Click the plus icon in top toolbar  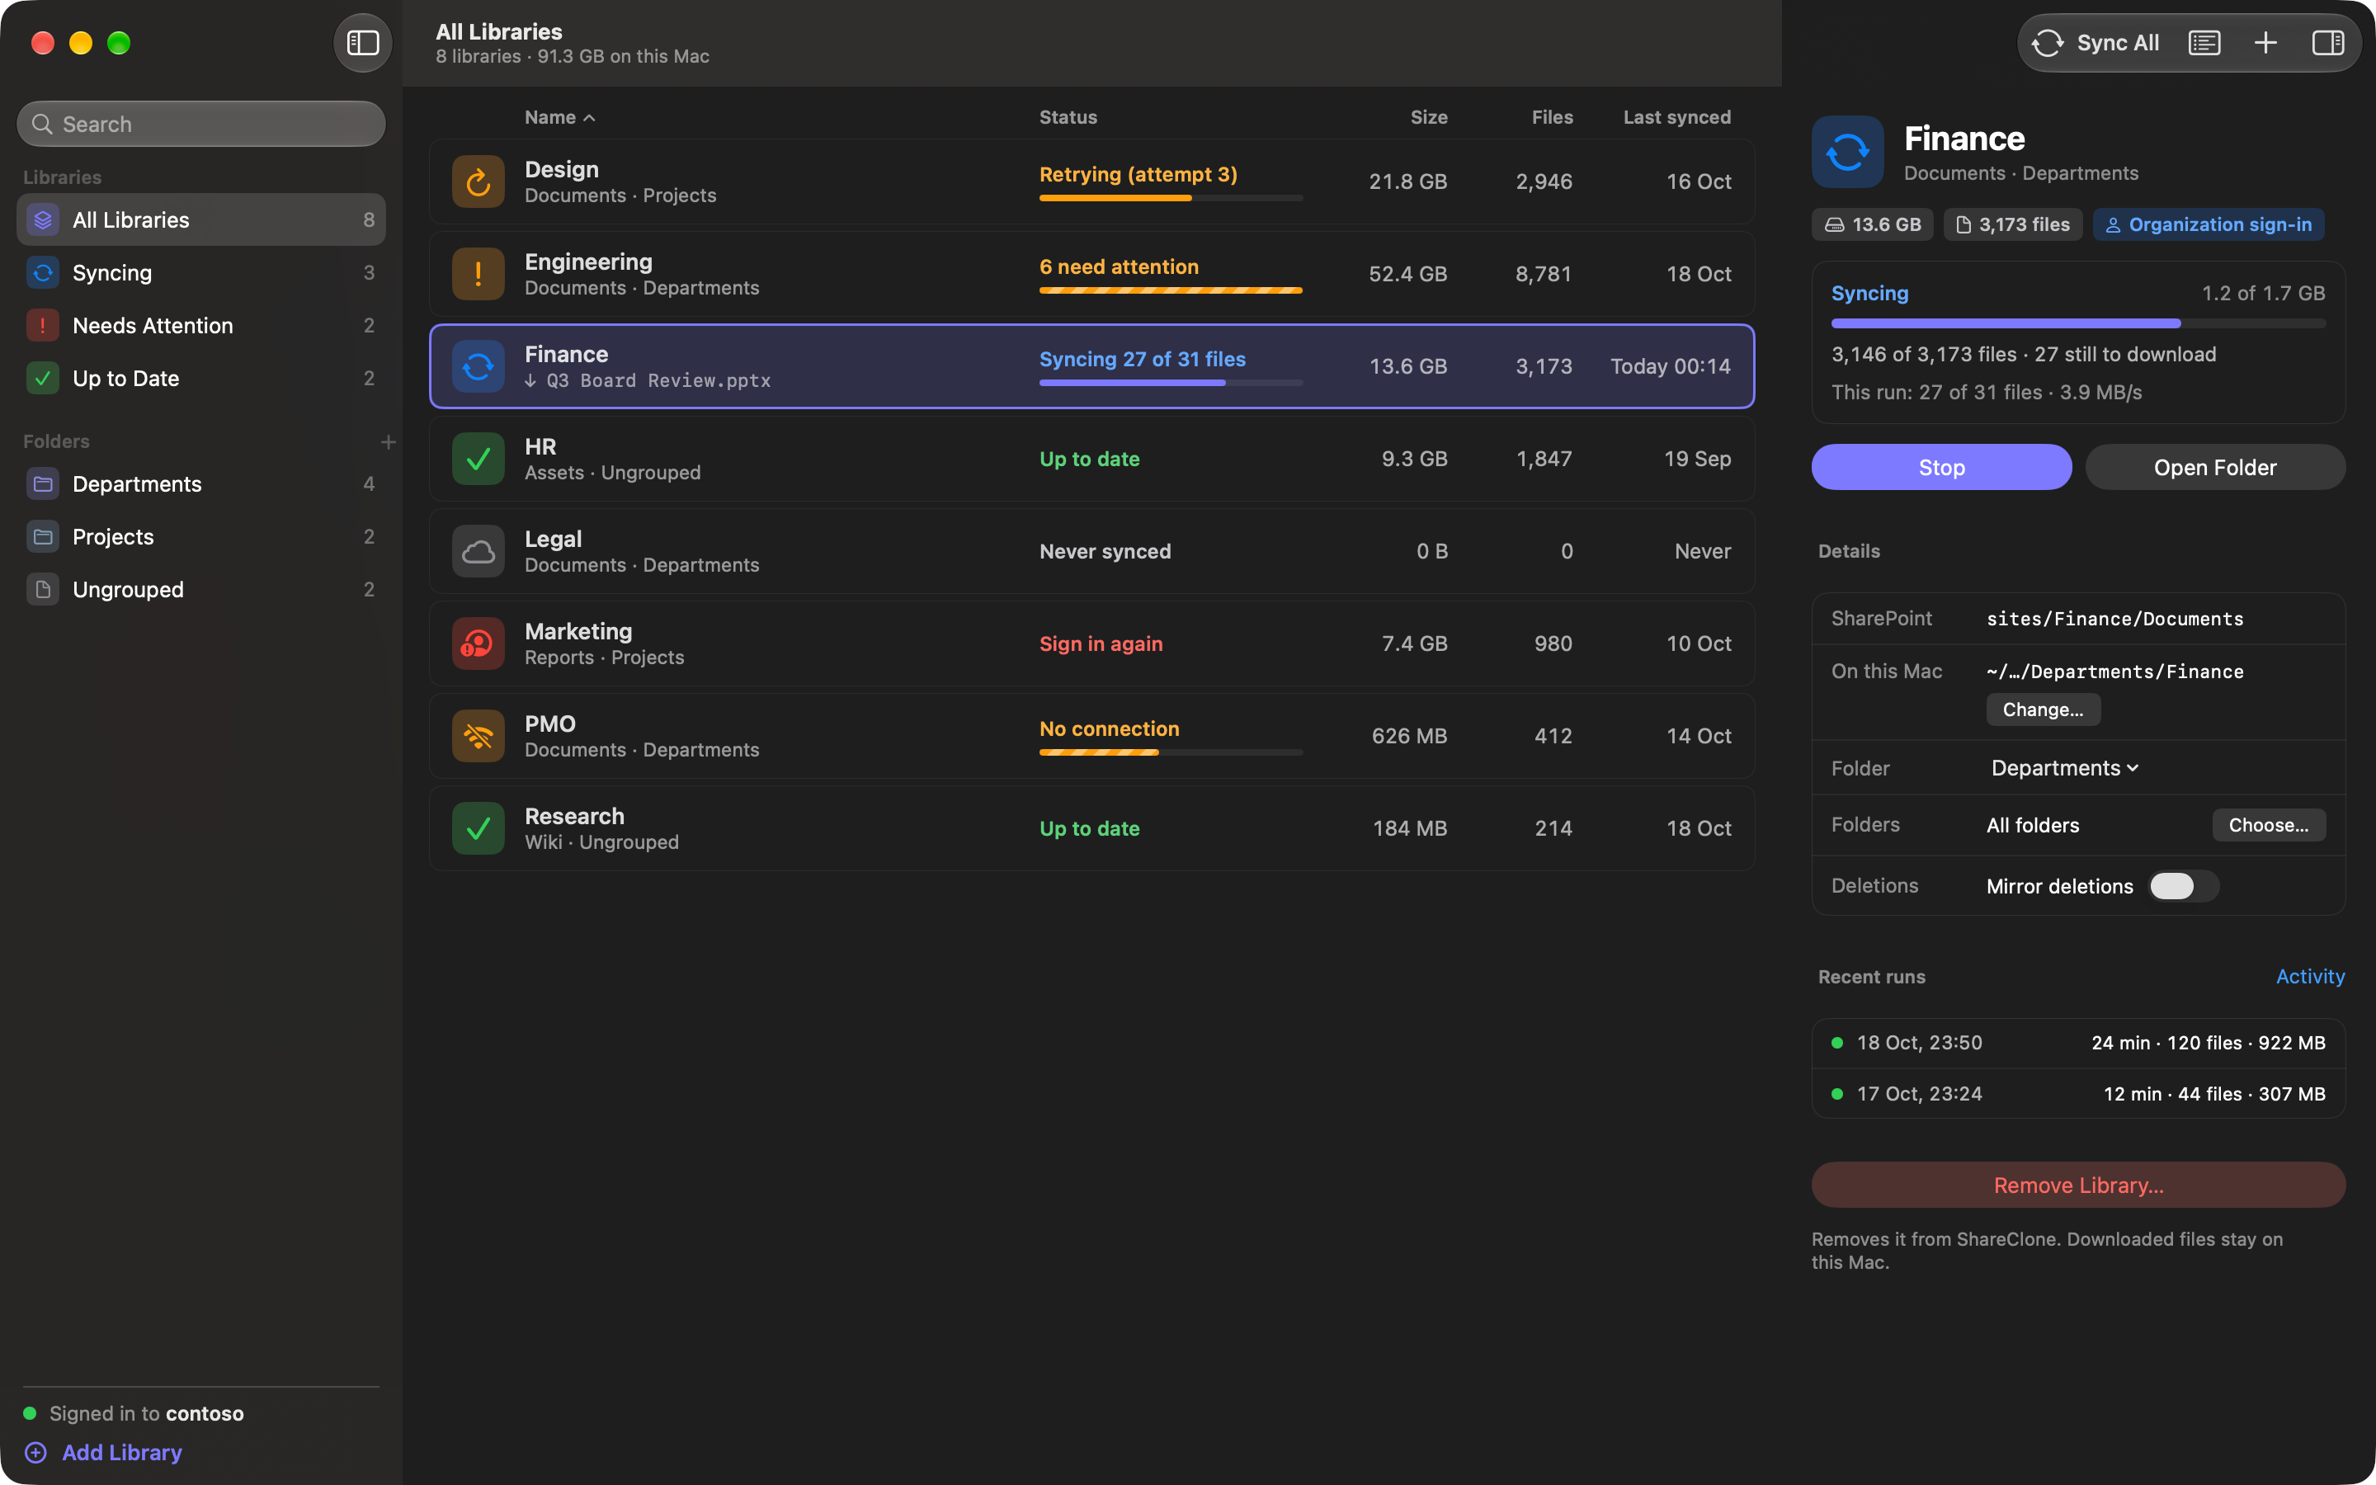(2265, 43)
